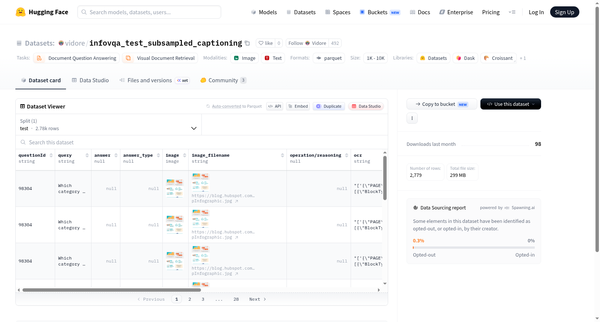
Task: Click the Copy to bucket button
Action: click(442, 104)
